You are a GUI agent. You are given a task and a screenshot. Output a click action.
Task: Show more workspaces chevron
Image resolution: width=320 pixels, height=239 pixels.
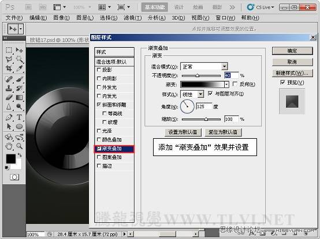pyautogui.click(x=232, y=7)
